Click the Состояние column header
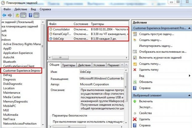Screen dimensions: 192x128 (x=81, y=24)
